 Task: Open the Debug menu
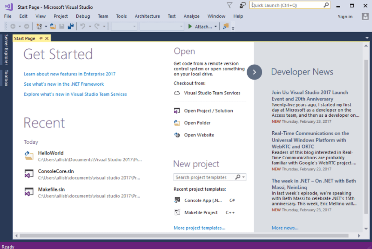83,16
